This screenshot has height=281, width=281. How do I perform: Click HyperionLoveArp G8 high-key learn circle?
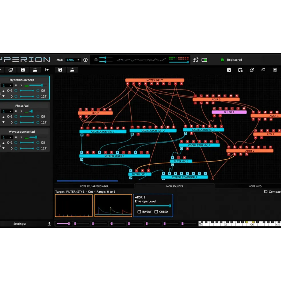[x=38, y=91]
